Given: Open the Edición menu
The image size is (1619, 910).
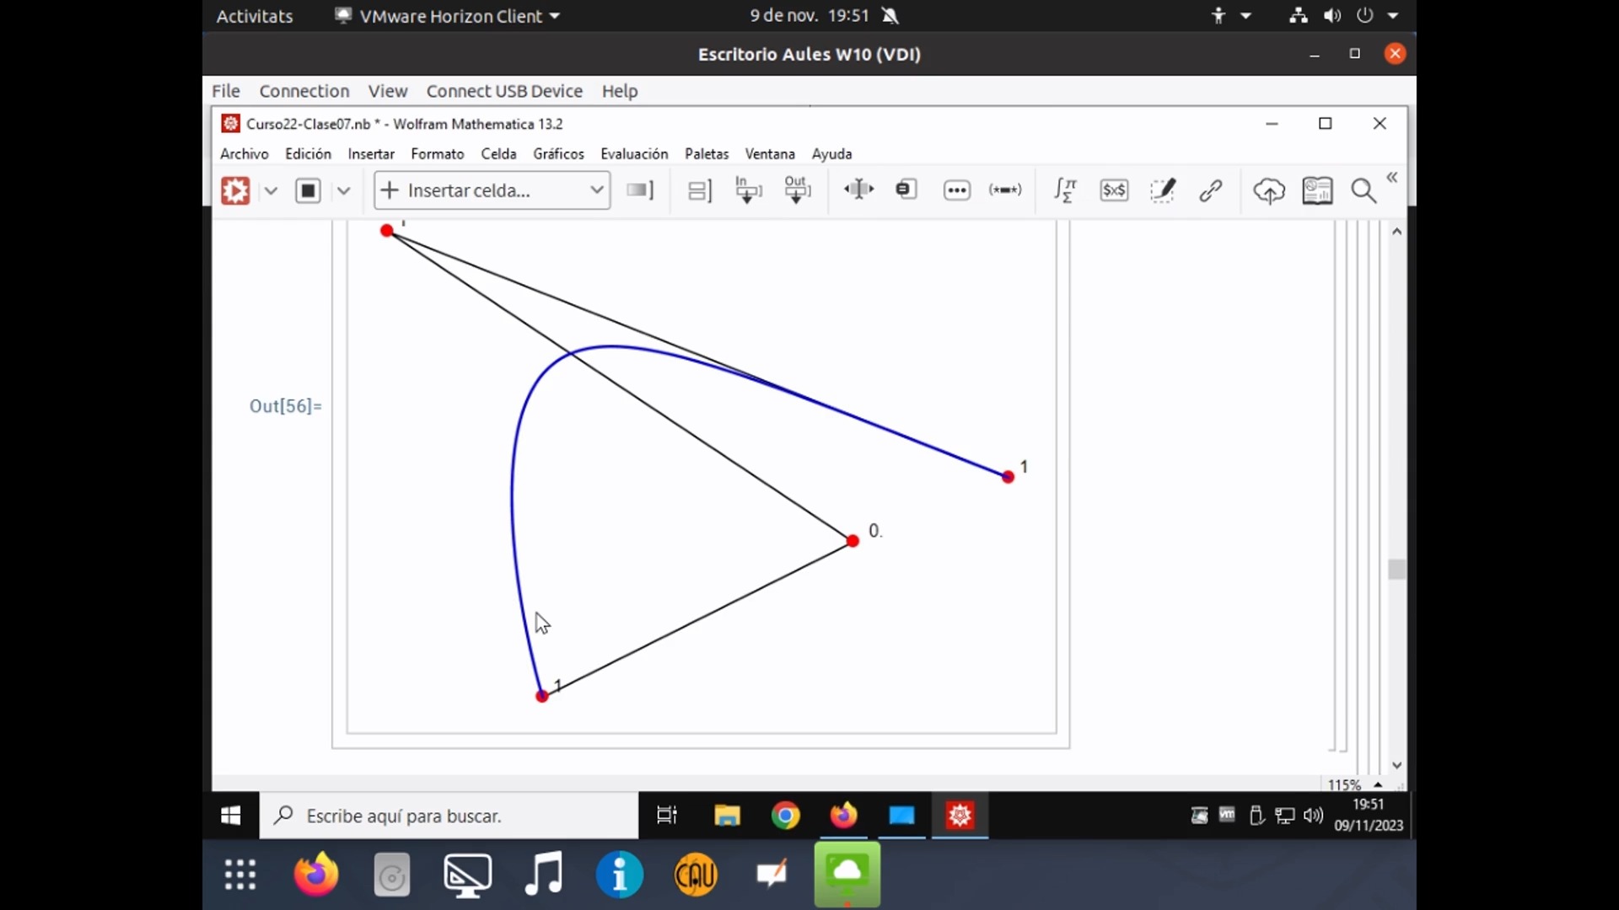Looking at the screenshot, I should [308, 153].
